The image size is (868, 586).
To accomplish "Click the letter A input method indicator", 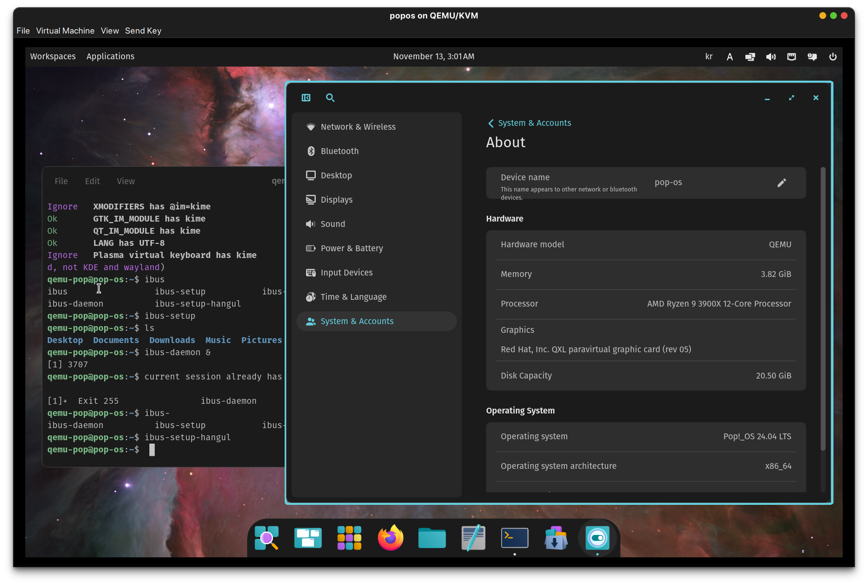I will (730, 57).
